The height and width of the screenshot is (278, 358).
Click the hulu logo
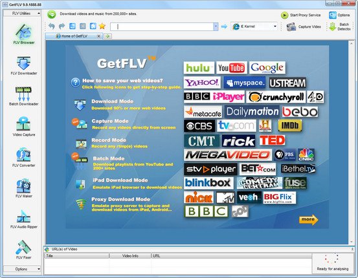tap(199, 67)
